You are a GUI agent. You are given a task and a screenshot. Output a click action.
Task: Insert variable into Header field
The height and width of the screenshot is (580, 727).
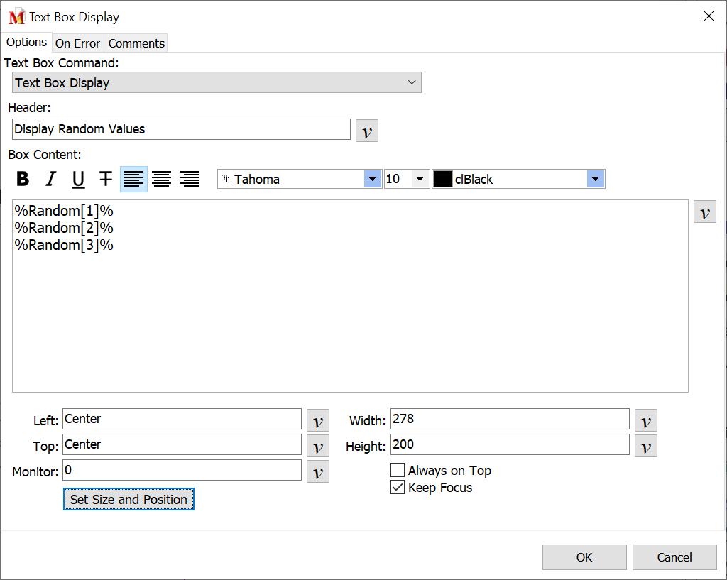[366, 131]
